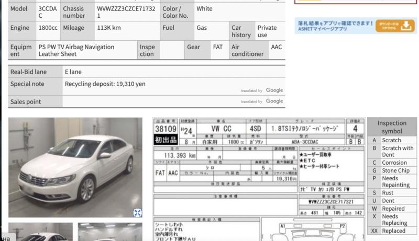The height and width of the screenshot is (241, 419).
Task: Select the second small car thumbnail
Action: pyautogui.click(x=110, y=232)
